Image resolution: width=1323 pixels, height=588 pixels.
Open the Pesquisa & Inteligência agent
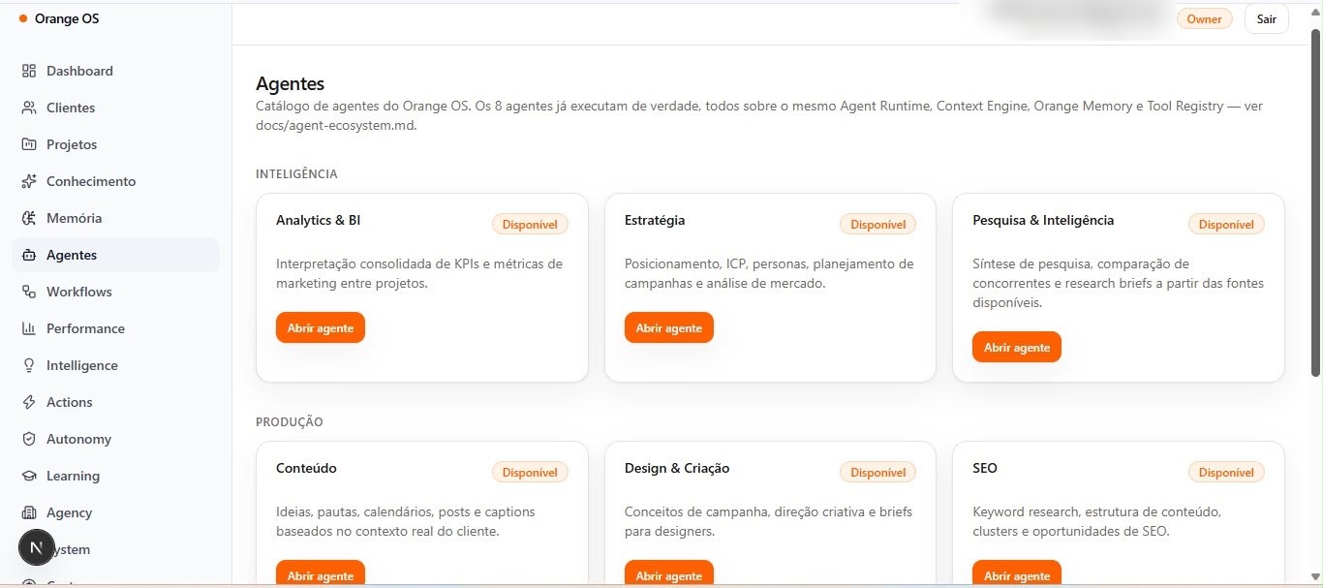pyautogui.click(x=1017, y=347)
